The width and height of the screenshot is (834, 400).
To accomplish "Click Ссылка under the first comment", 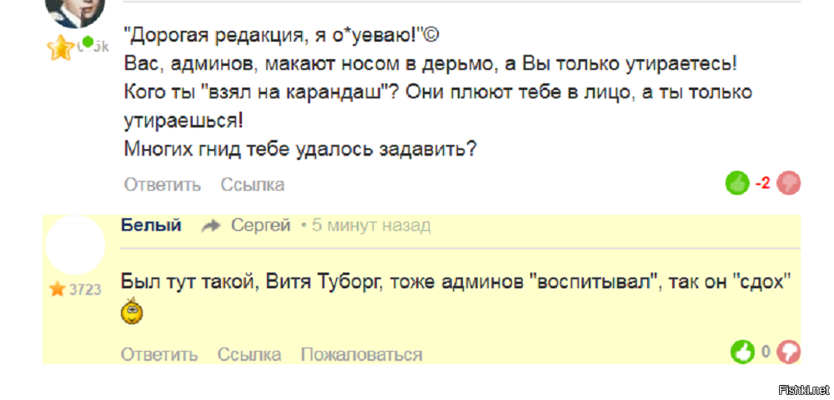I will coord(253,184).
